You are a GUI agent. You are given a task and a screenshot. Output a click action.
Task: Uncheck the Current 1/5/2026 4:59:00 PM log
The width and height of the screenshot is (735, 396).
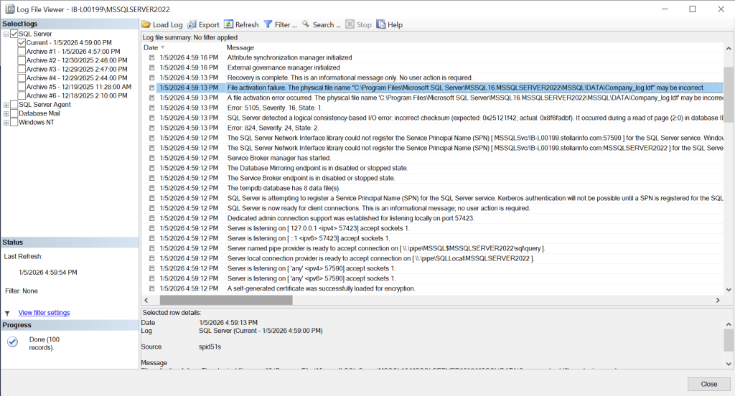click(x=22, y=43)
